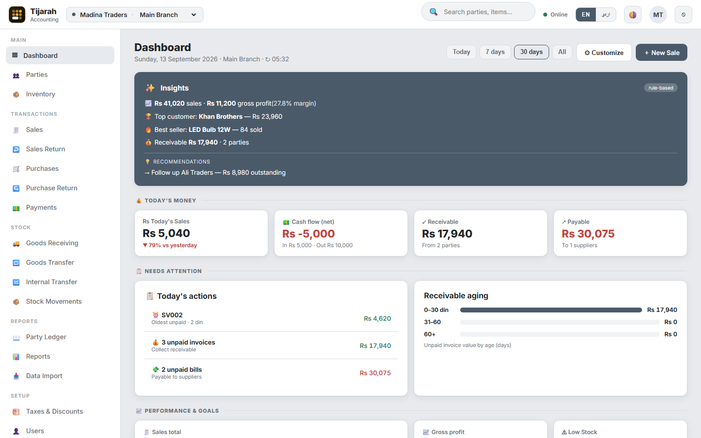Screen dimensions: 701x438
Task: Click the Insights sparkle icon
Action: [150, 88]
